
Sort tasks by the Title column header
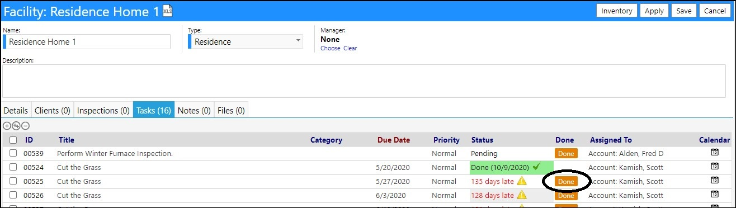coord(67,140)
